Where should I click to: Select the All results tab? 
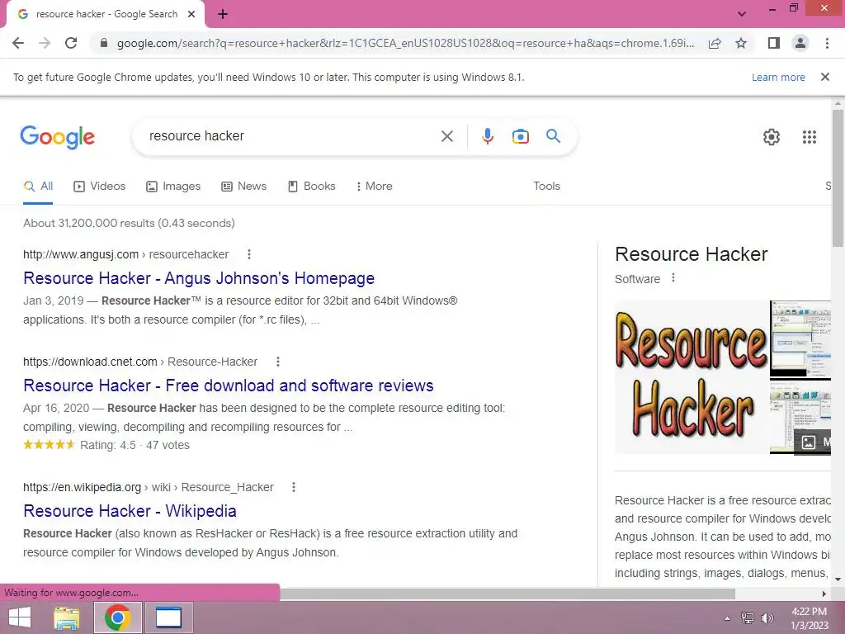38,186
